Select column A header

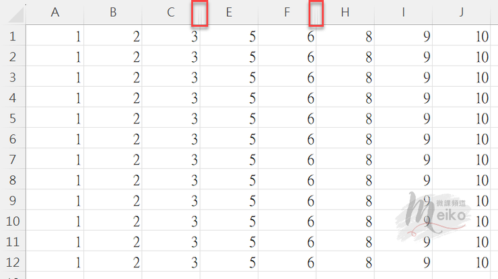point(55,12)
